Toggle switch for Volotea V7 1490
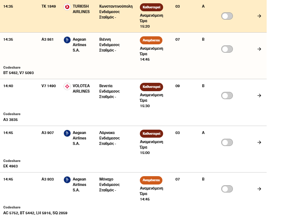The width and height of the screenshot is (291, 219). coord(227,96)
